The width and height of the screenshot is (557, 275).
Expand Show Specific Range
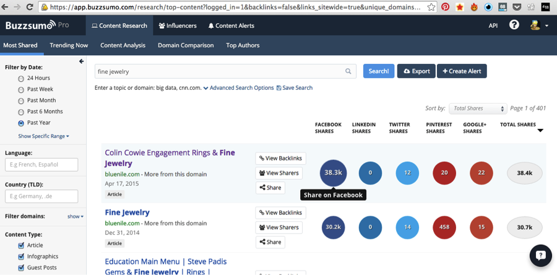(44, 136)
